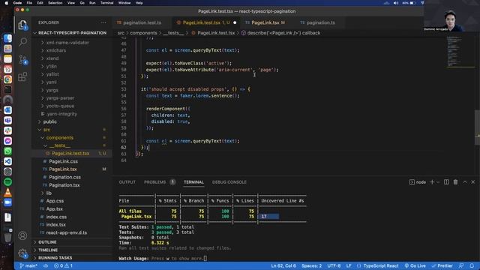Viewport: 480px width, 270px height.
Task: Expand the OUTLINE section
Action: (72, 242)
